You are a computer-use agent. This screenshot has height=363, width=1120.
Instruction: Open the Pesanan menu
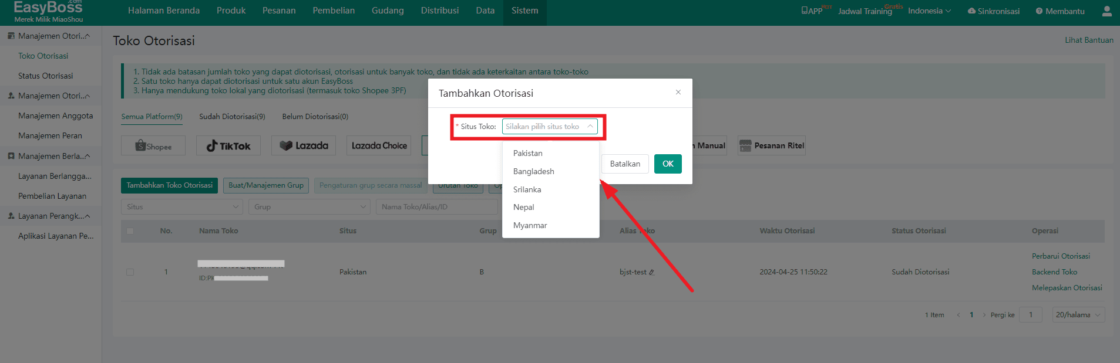pyautogui.click(x=279, y=11)
